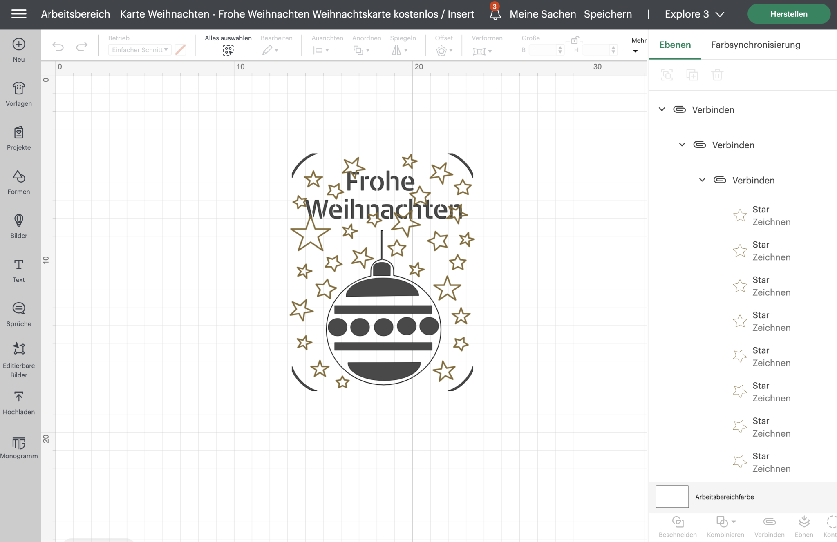The height and width of the screenshot is (542, 837).
Task: Click the width stepper arrows
Action: [560, 50]
